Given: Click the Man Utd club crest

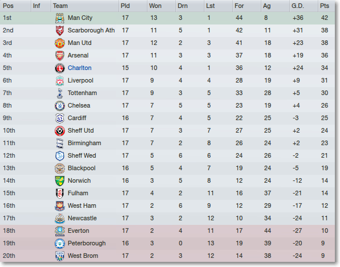Looking at the screenshot, I should pos(60,43).
